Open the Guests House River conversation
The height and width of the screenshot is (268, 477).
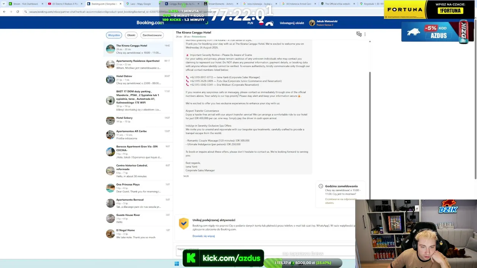[138, 218]
